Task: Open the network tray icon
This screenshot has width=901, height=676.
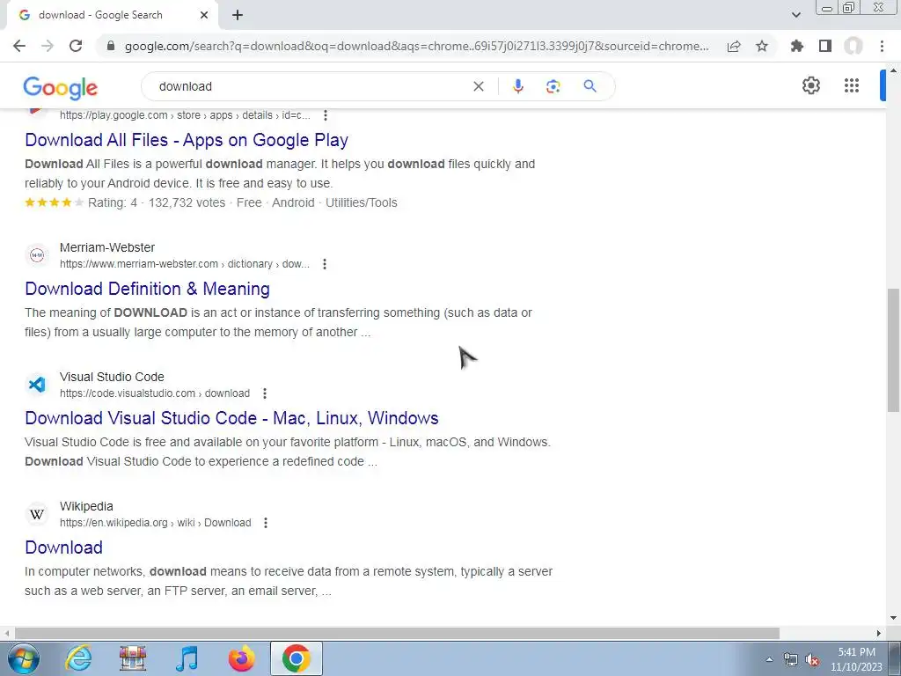Action: pos(791,660)
